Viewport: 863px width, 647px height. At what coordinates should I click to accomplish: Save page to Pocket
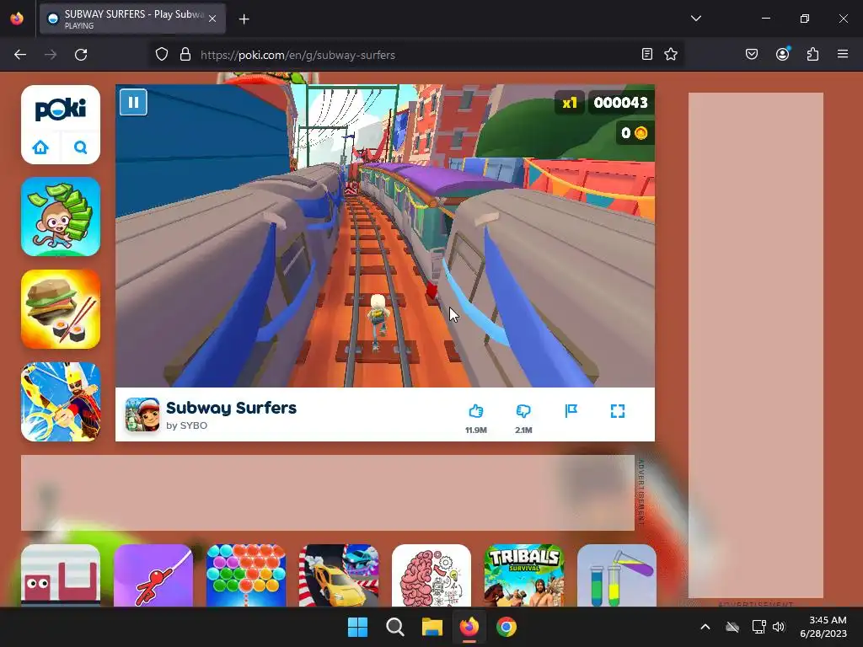752,54
